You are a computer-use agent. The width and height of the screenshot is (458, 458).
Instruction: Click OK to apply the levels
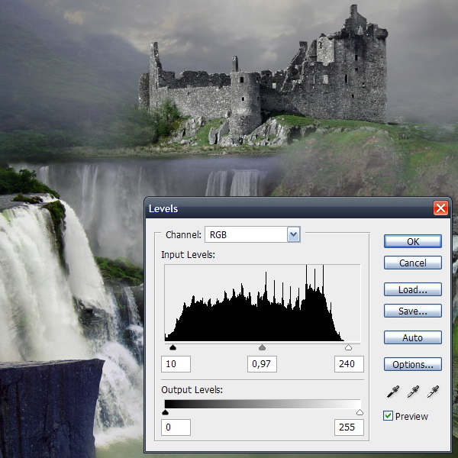tap(412, 241)
